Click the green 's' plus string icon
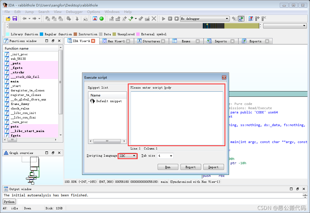310x213 pixels. (x=131, y=19)
